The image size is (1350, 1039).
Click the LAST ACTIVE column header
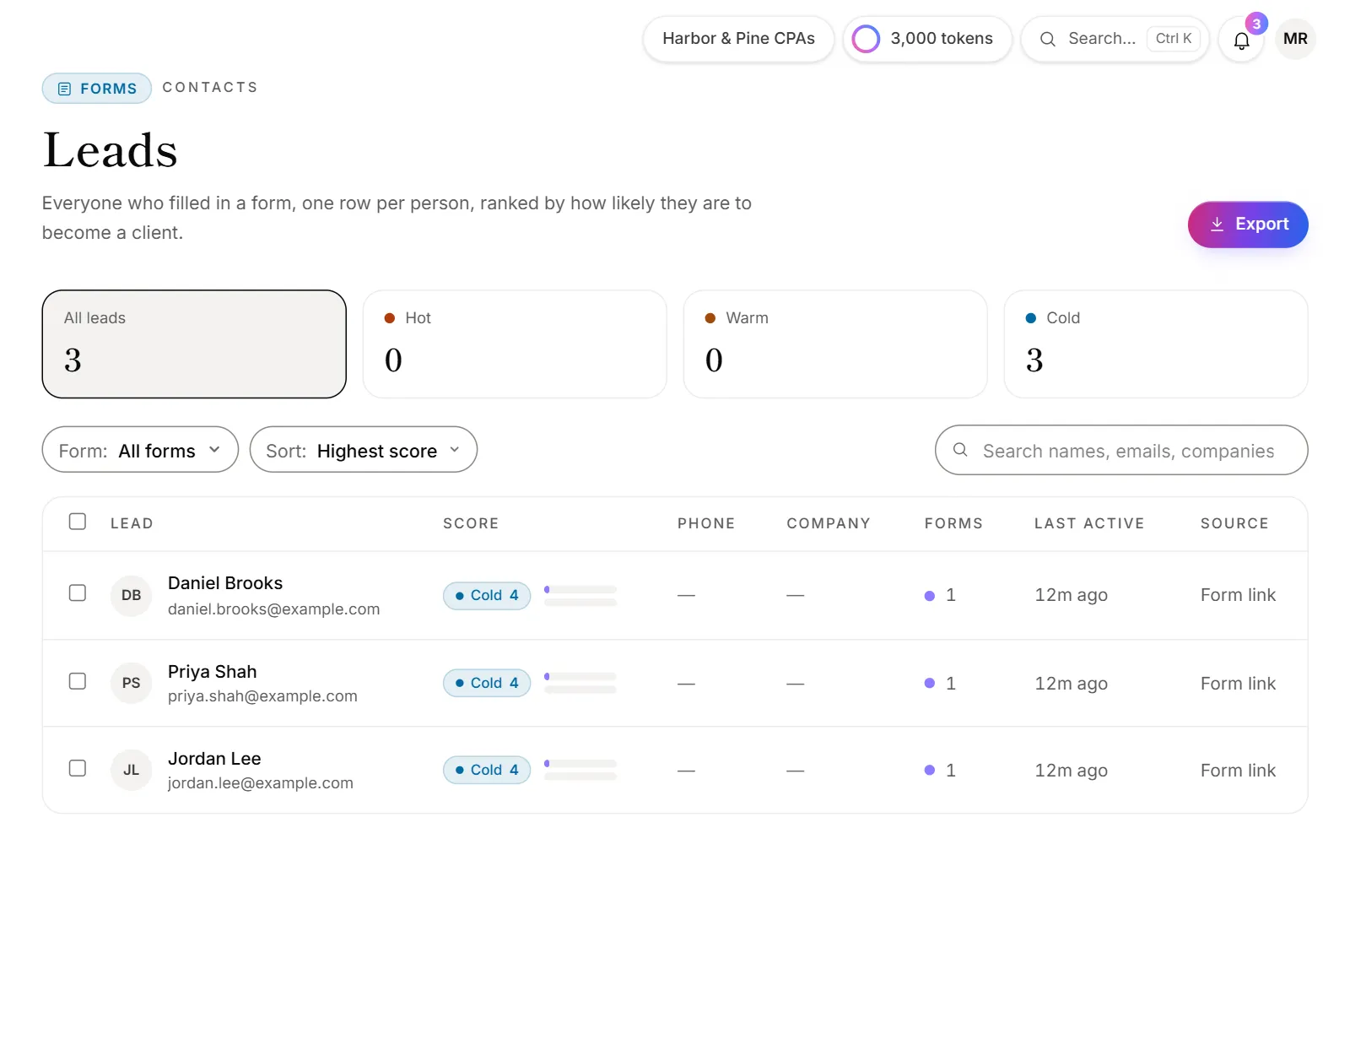pyautogui.click(x=1089, y=523)
